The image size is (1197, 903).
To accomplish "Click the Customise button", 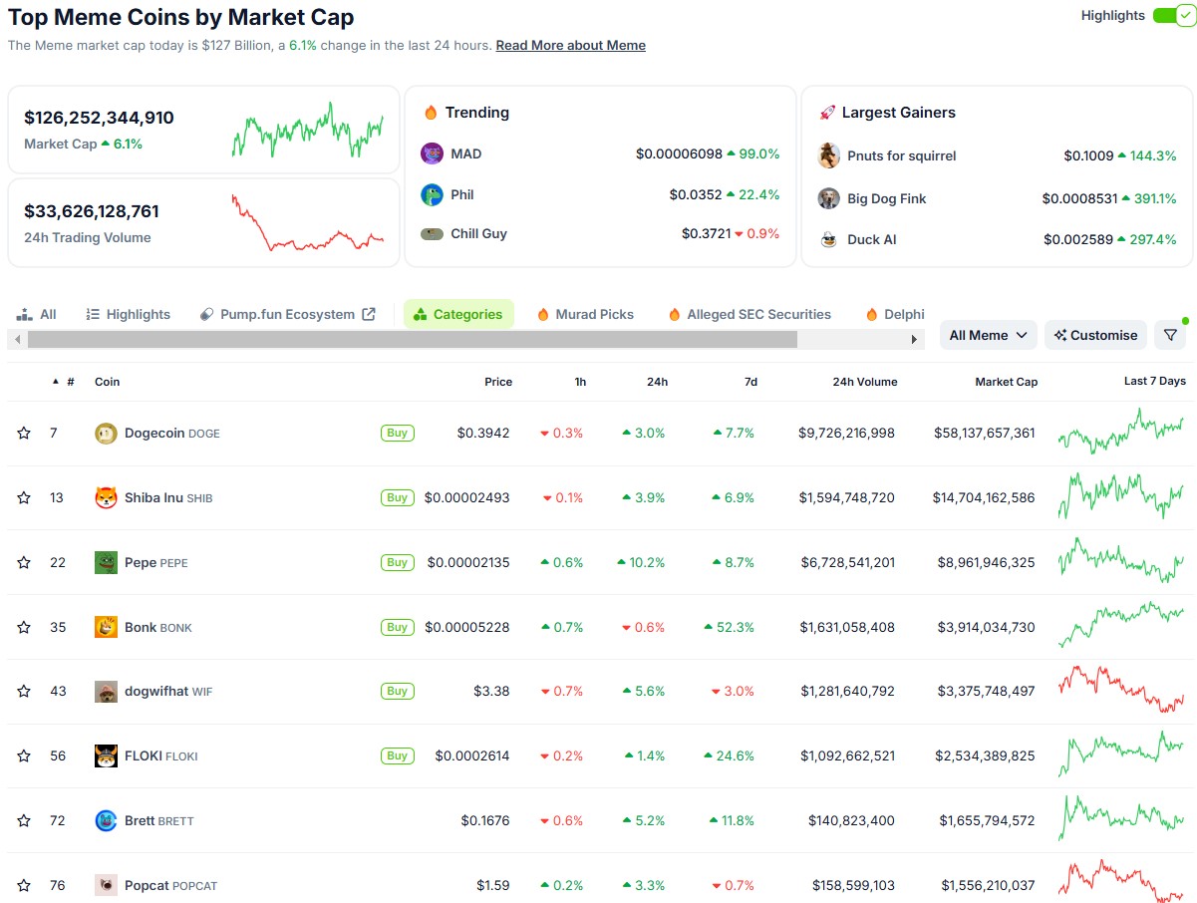I will point(1095,335).
